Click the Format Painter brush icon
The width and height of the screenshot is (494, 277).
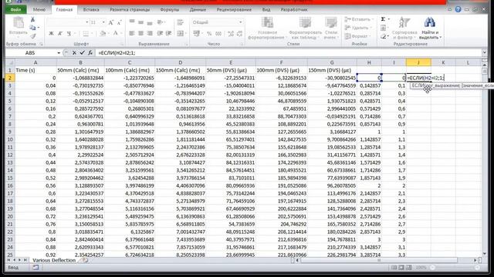tap(32, 36)
